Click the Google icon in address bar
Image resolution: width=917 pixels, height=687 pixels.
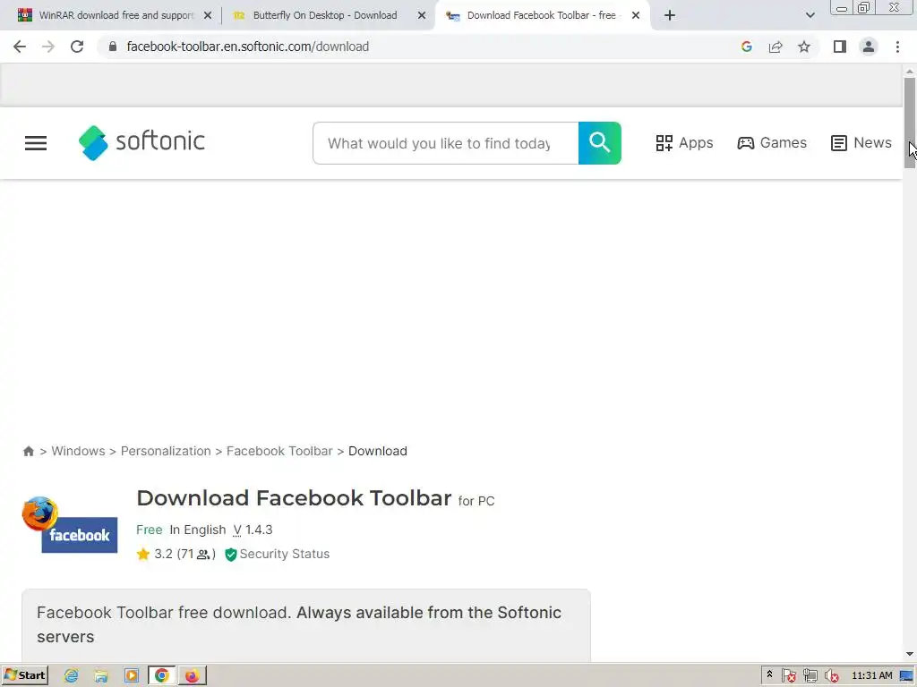(746, 47)
